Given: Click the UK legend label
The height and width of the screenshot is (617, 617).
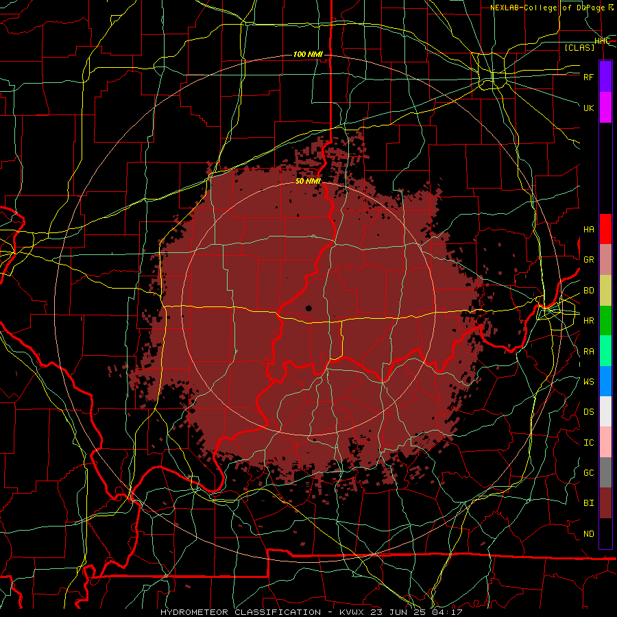Looking at the screenshot, I should point(588,108).
